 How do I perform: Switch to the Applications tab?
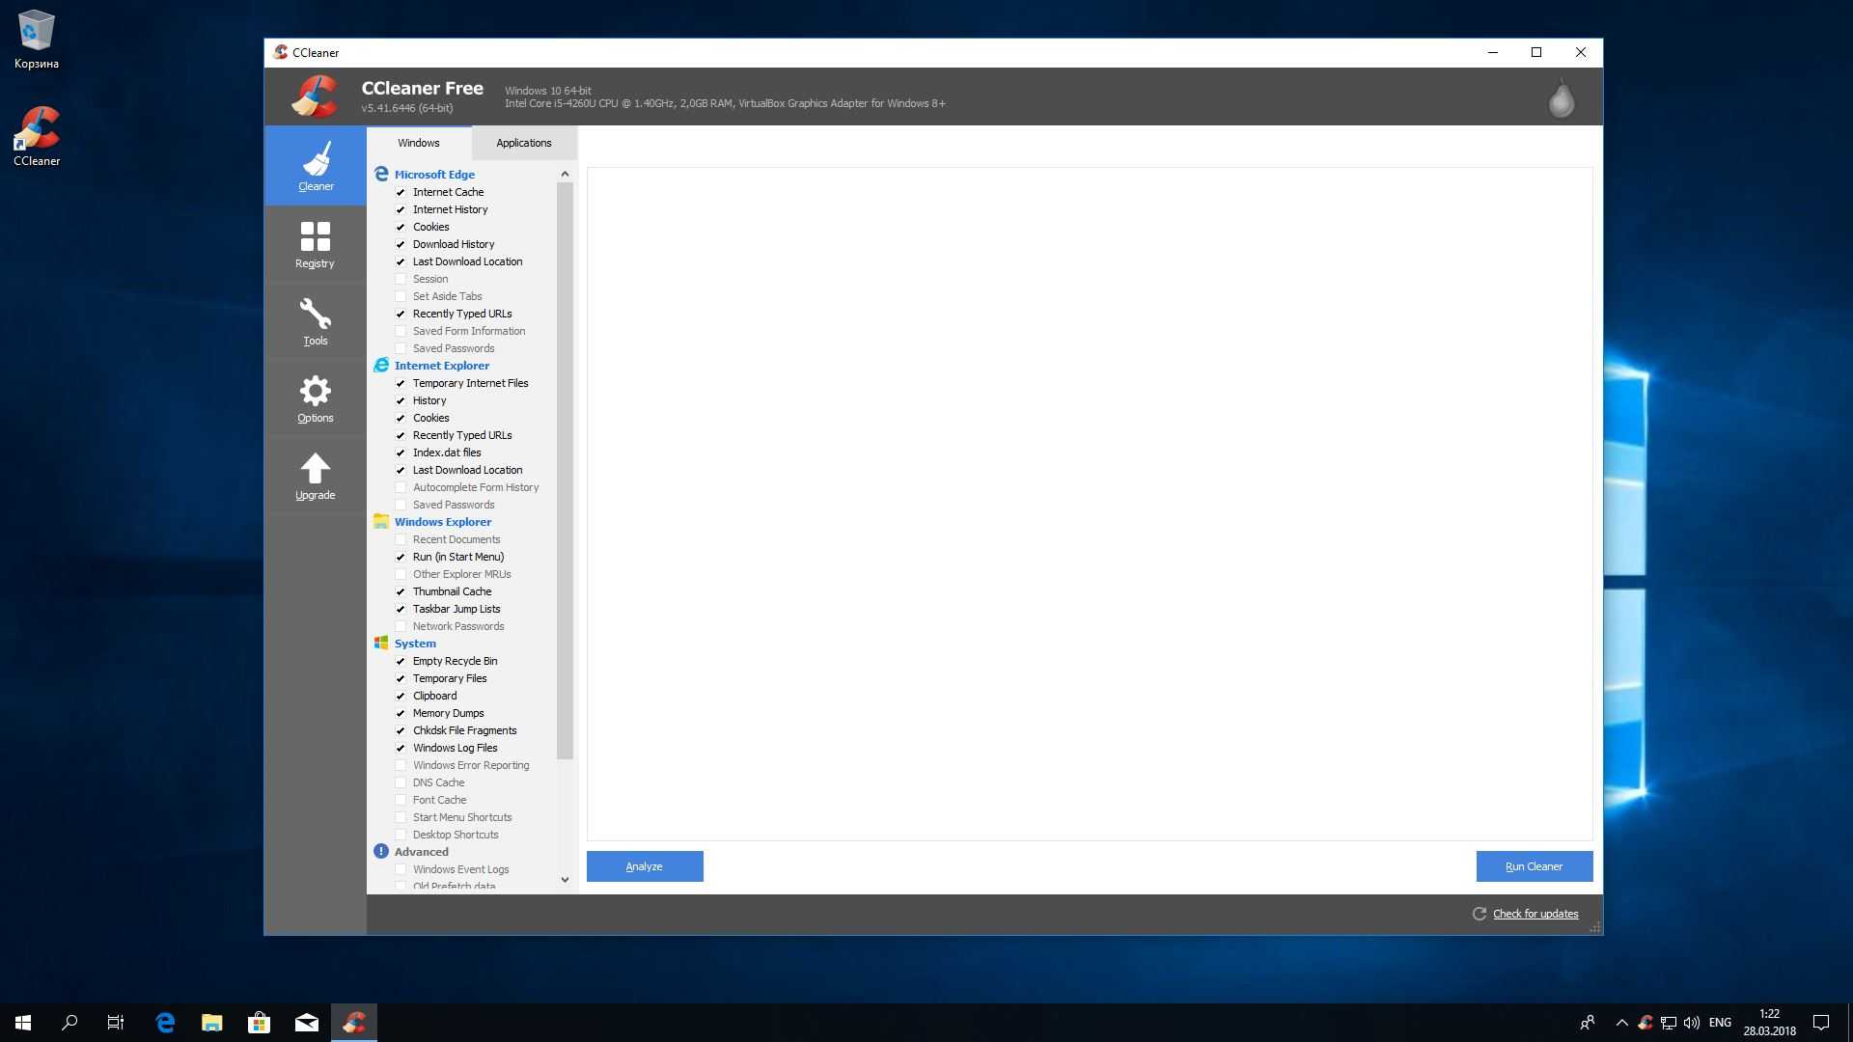(x=523, y=143)
